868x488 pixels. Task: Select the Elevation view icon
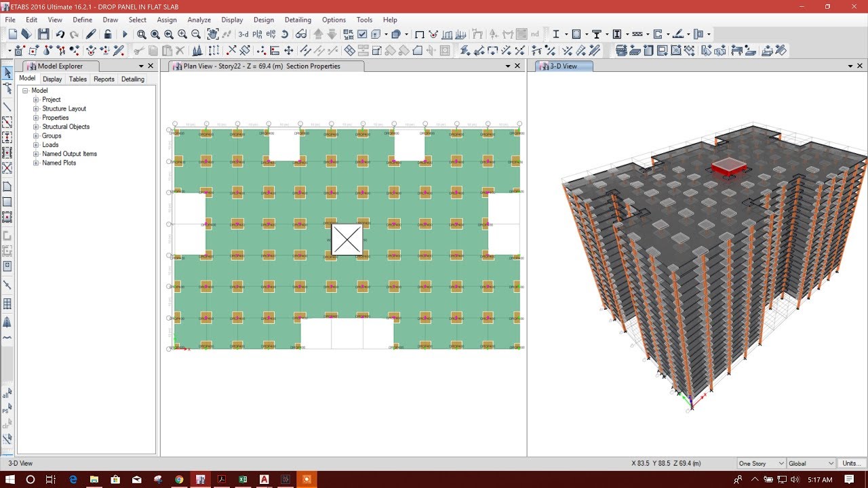270,34
